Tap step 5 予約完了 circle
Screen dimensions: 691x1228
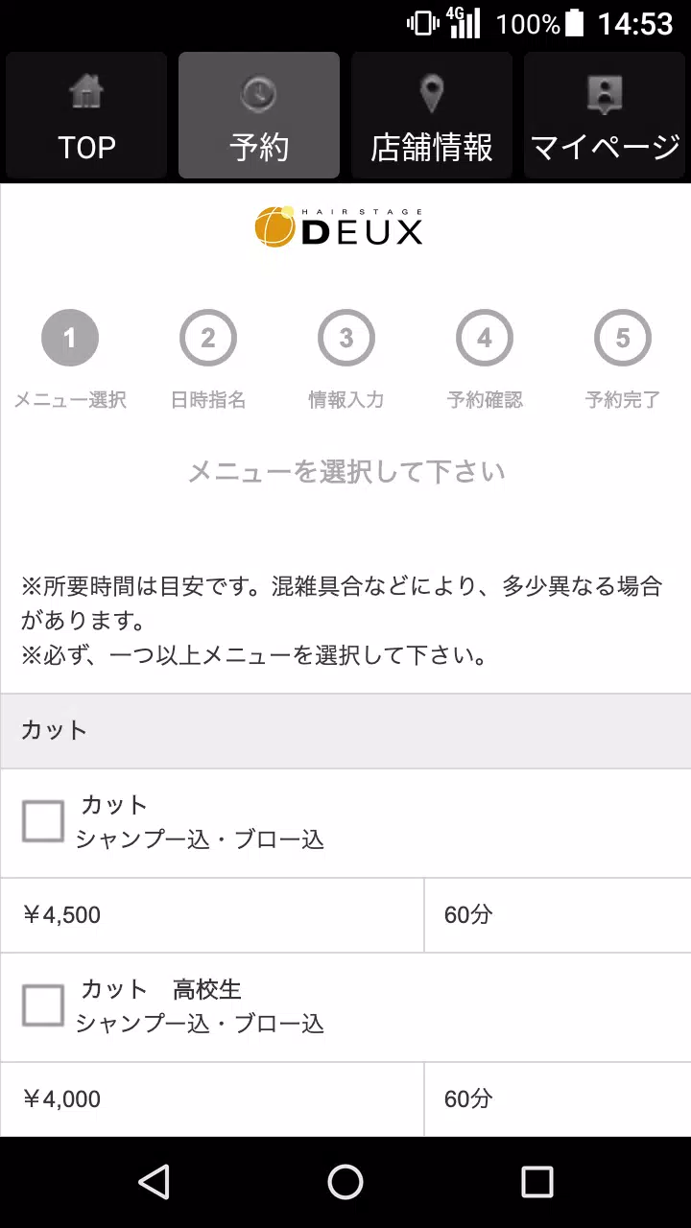623,338
